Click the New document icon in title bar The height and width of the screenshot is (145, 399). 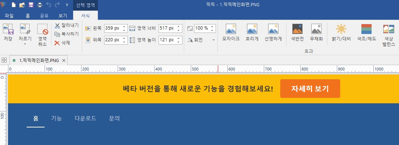(14, 5)
